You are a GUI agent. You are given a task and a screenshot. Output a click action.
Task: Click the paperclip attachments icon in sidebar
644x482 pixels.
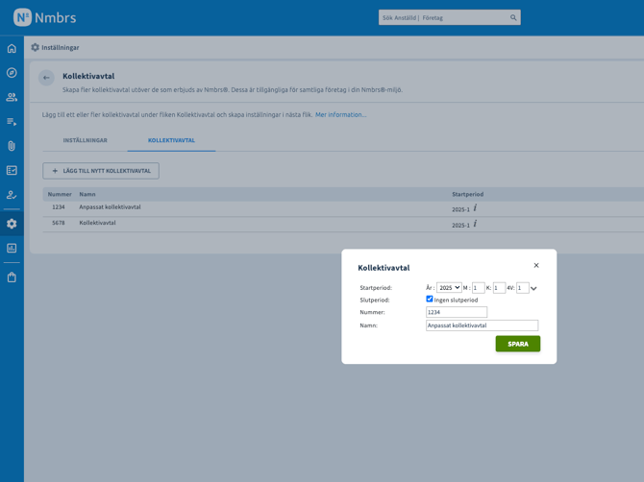pos(12,146)
